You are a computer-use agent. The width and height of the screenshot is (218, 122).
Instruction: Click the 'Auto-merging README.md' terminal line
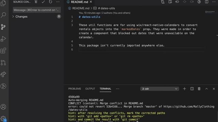pyautogui.click(x=85, y=100)
